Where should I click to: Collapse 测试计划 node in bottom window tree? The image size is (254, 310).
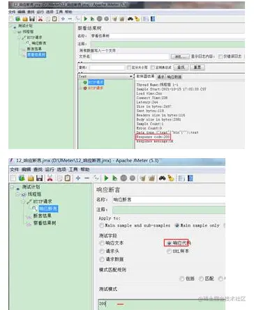point(12,187)
